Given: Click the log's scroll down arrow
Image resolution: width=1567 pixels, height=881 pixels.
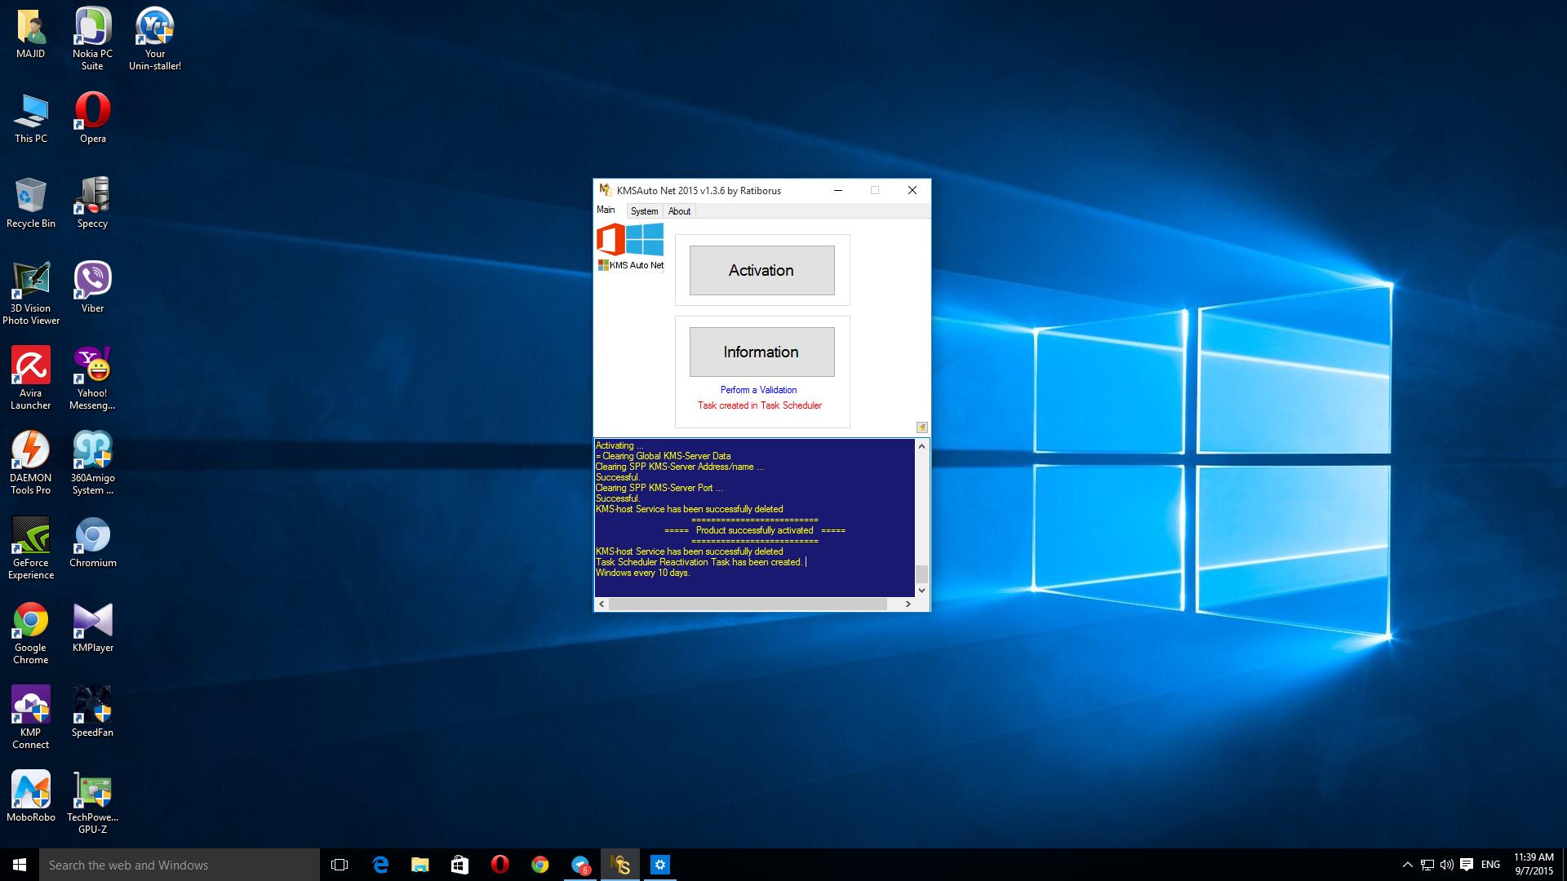Looking at the screenshot, I should [x=921, y=591].
